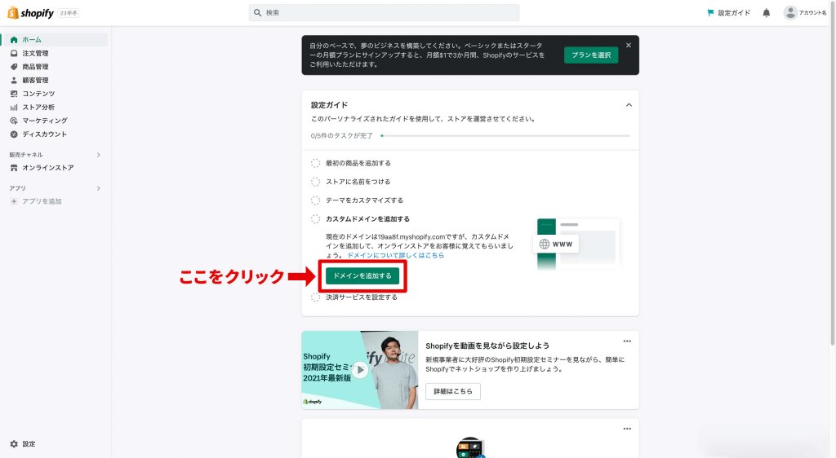Click the products tag icon
Image resolution: width=836 pixels, height=458 pixels.
(14, 67)
